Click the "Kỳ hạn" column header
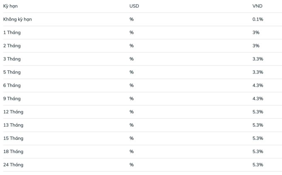 (10, 6)
